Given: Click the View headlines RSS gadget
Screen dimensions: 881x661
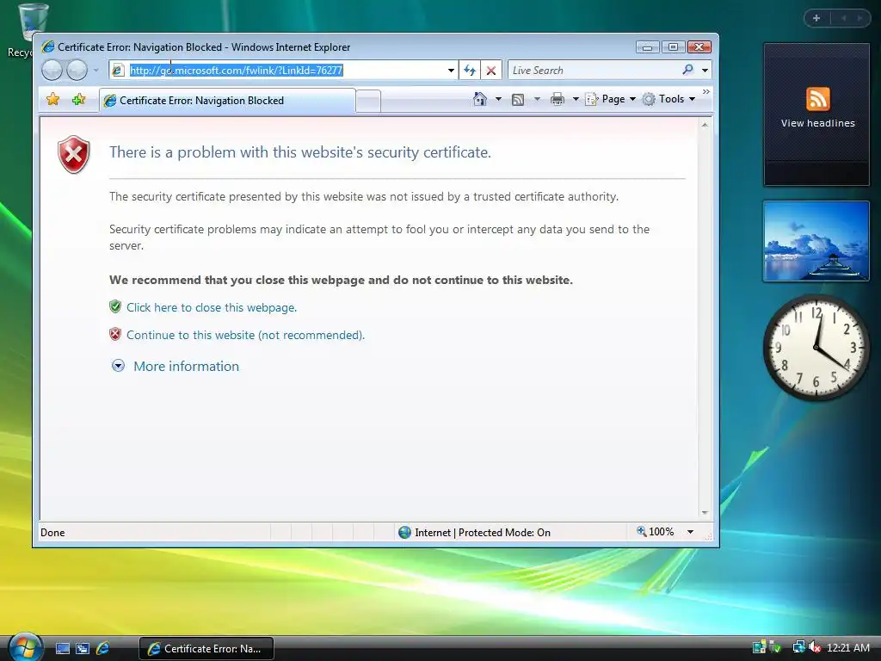Looking at the screenshot, I should point(816,114).
